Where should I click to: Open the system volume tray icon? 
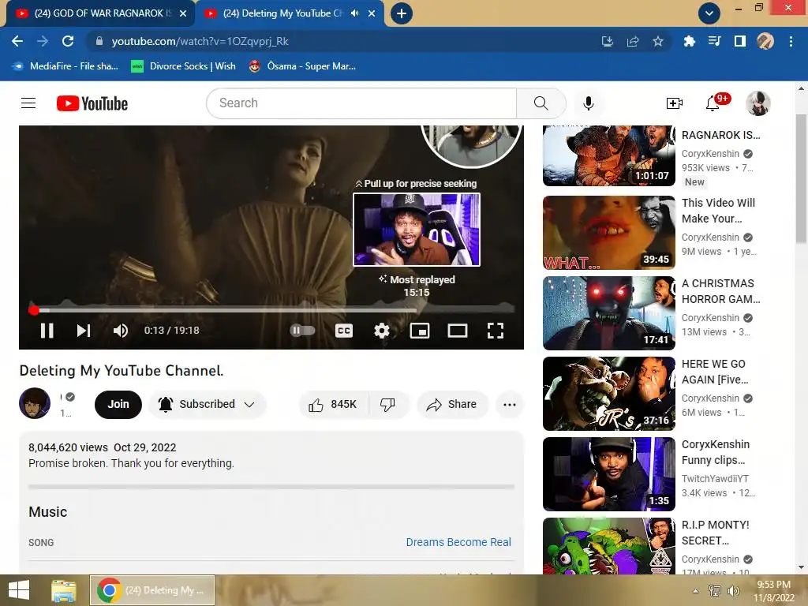pos(733,590)
